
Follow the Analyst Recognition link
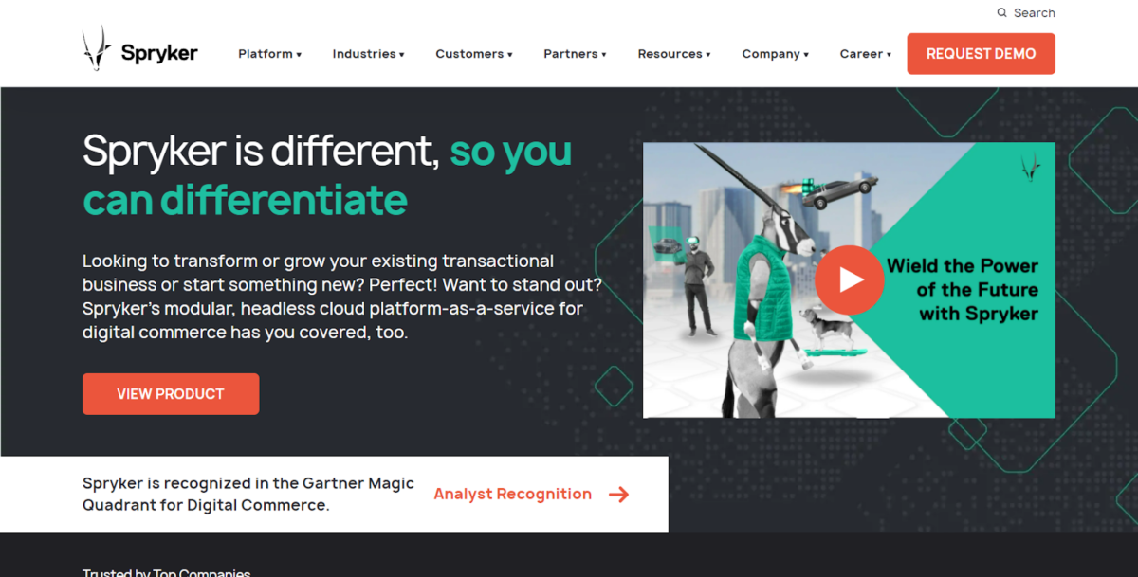coord(512,494)
